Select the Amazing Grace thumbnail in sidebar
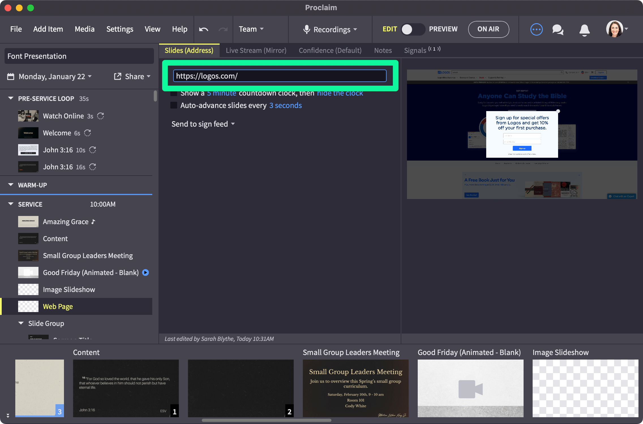The height and width of the screenshot is (424, 643). coord(28,222)
